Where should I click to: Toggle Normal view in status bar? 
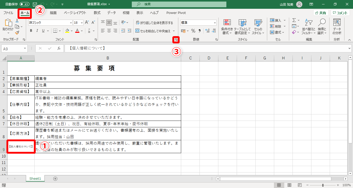[x=279, y=185]
